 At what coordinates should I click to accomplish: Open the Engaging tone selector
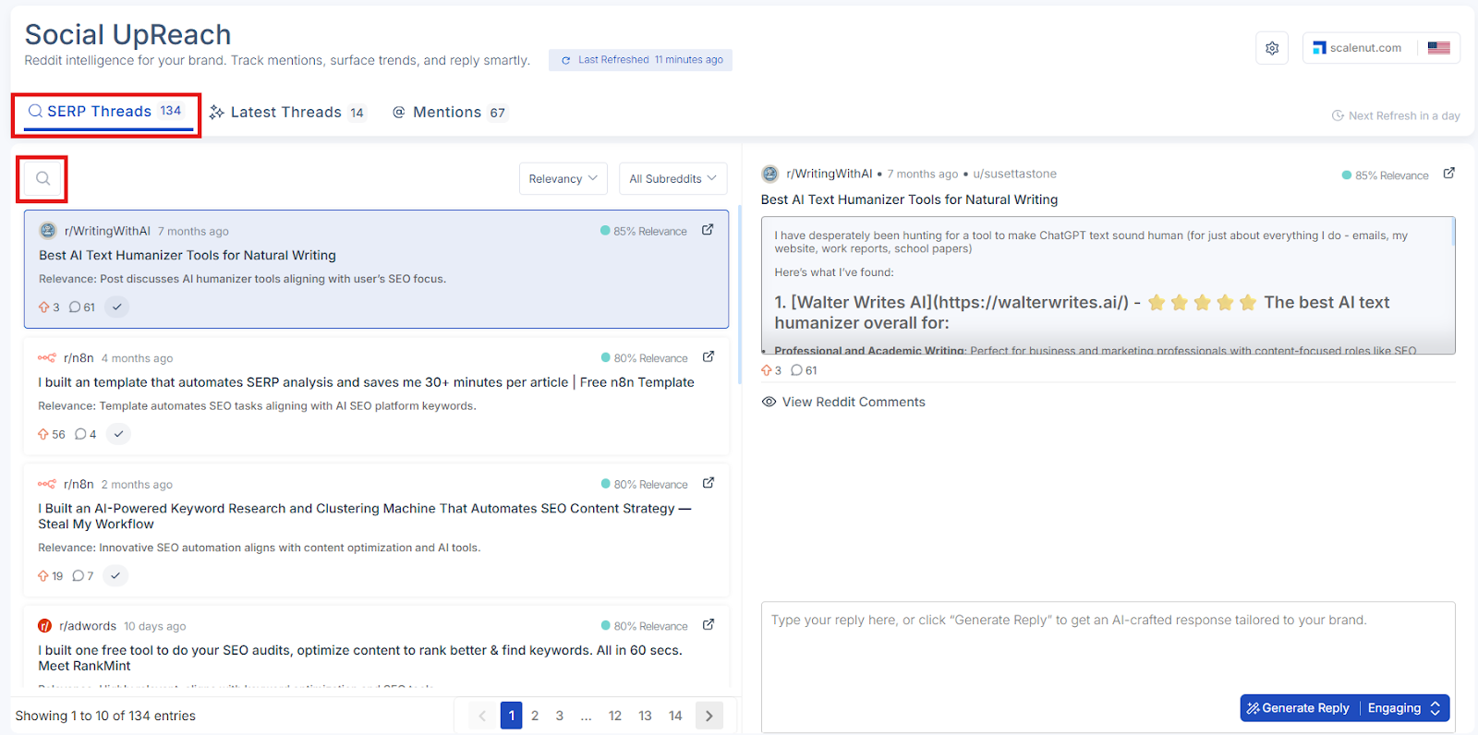point(1404,708)
